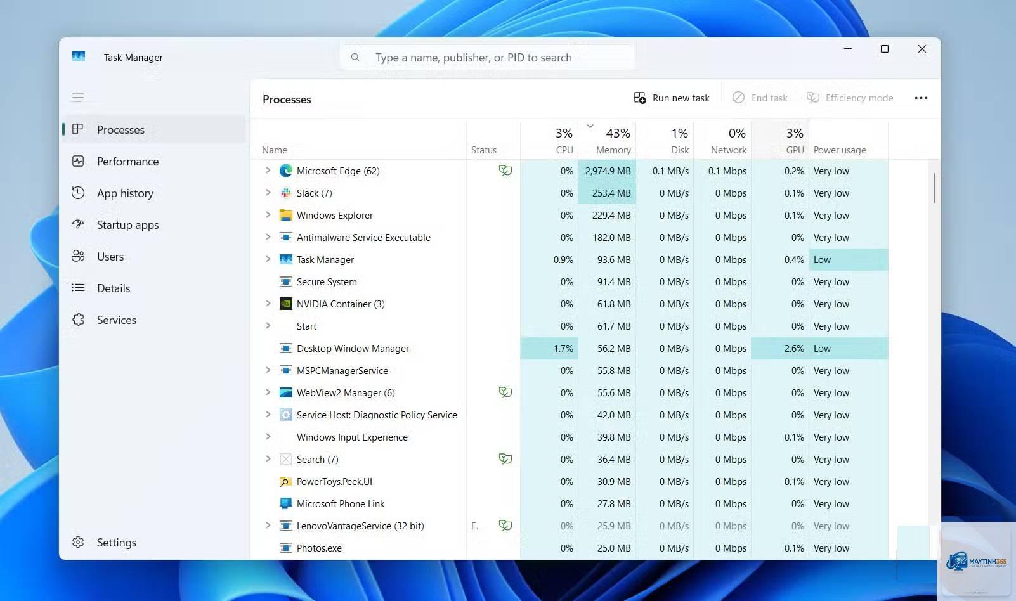Expand the Slack (7) process group
Screen dimensions: 1016x601
tap(268, 193)
